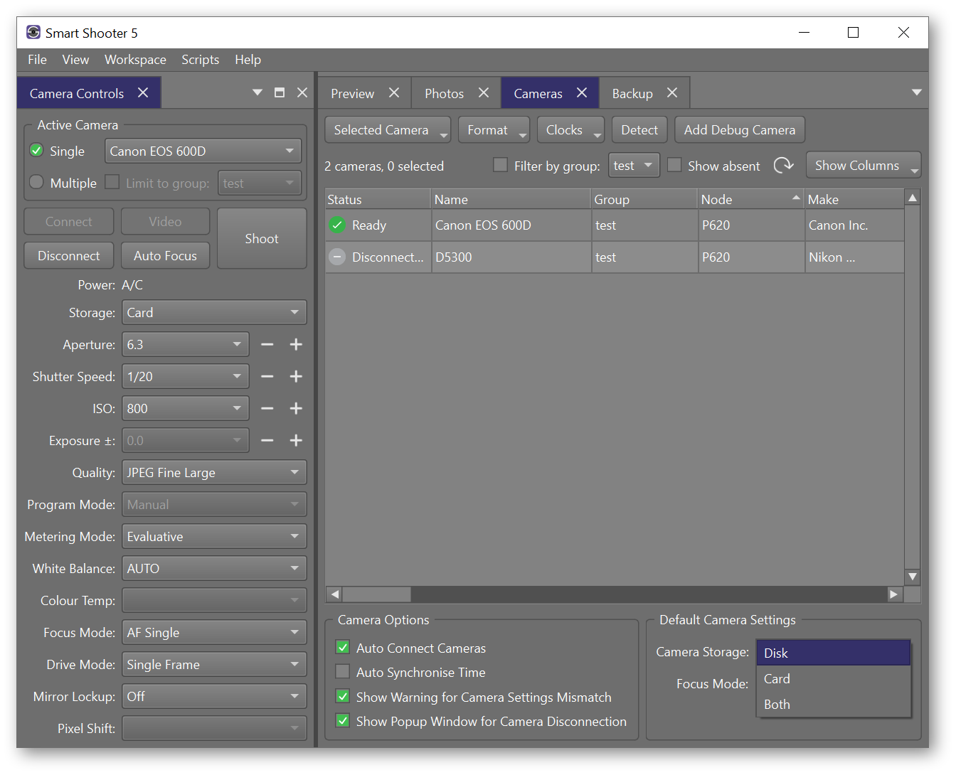956x775 pixels.
Task: Disable the Auto Connect Cameras checkbox
Action: click(x=342, y=648)
